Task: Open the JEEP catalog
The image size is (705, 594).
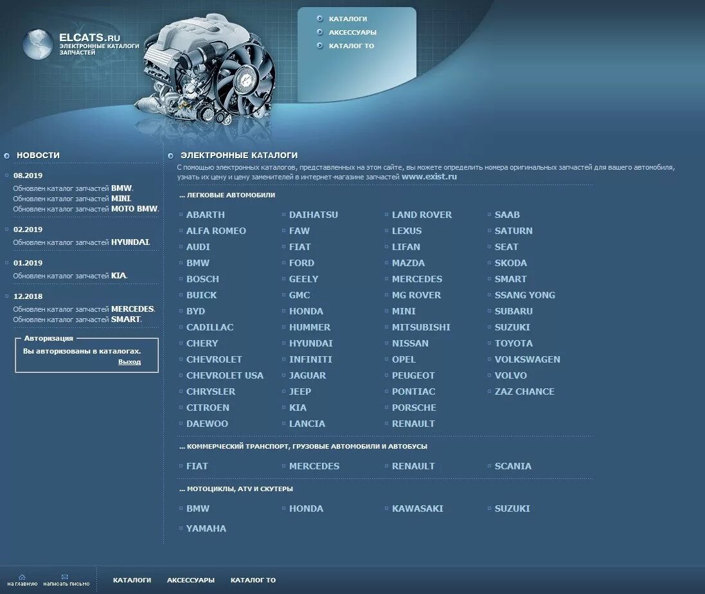Action: point(300,392)
